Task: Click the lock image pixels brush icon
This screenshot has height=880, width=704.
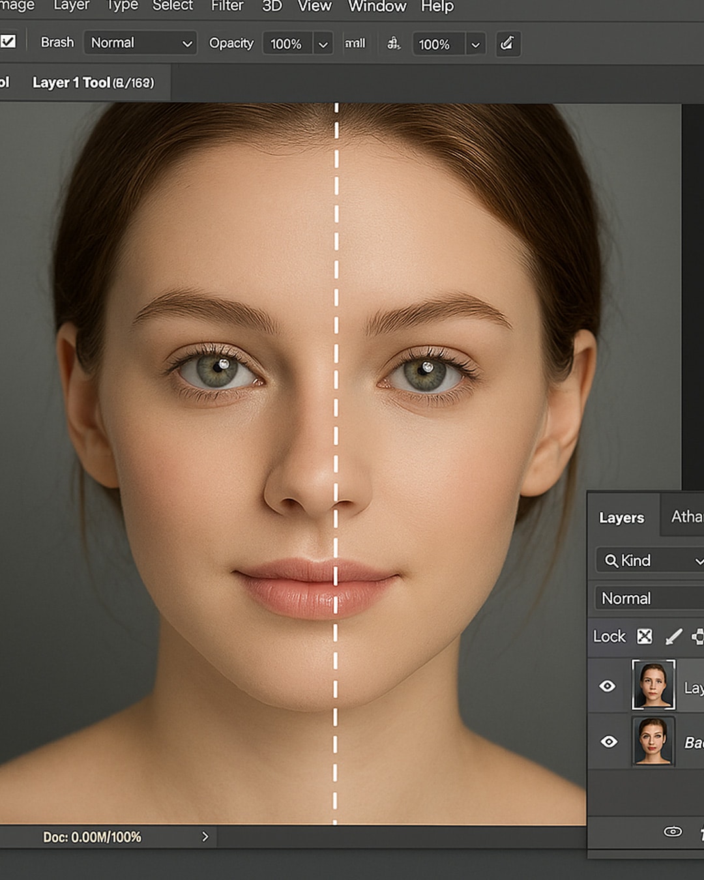Action: pyautogui.click(x=673, y=636)
